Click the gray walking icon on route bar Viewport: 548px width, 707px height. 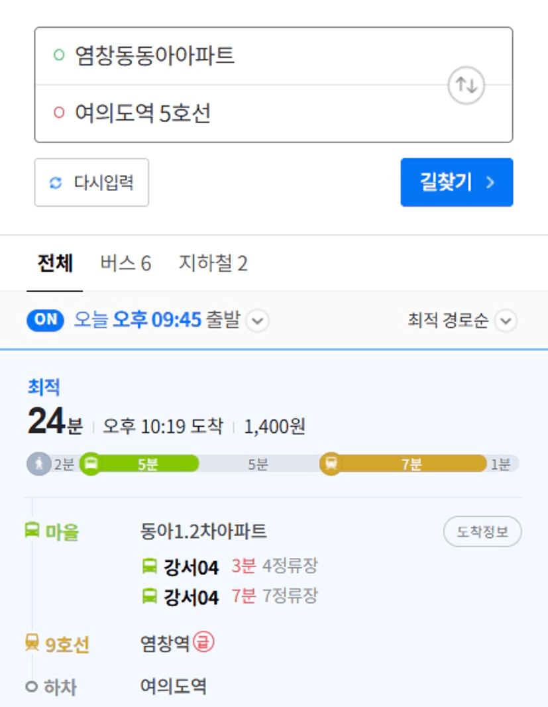(x=39, y=464)
